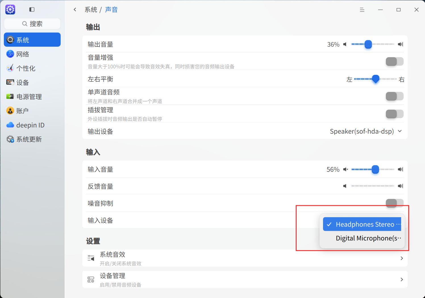Click feedback volume low speaker icon
The image size is (425, 298).
pos(345,186)
